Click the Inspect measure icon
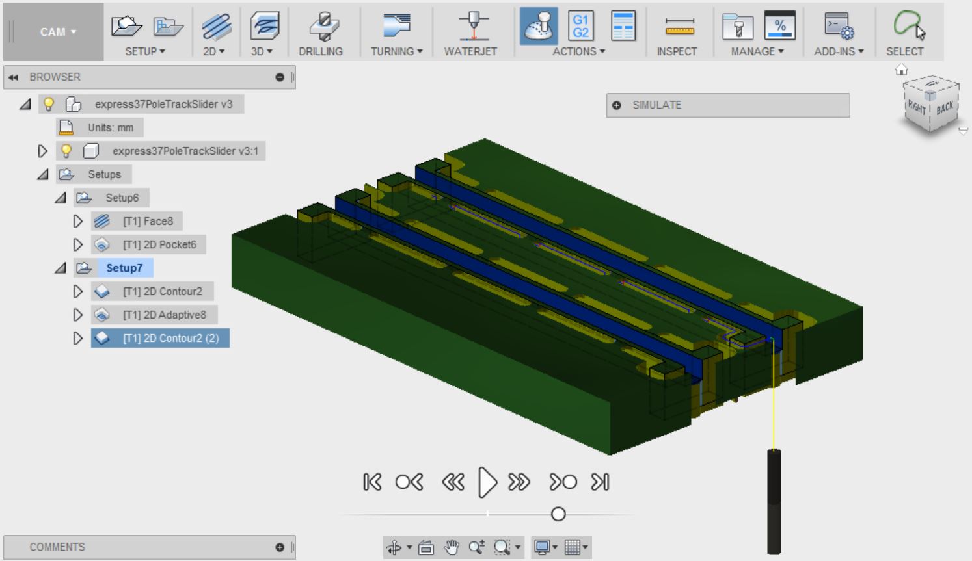972x561 pixels. [679, 27]
